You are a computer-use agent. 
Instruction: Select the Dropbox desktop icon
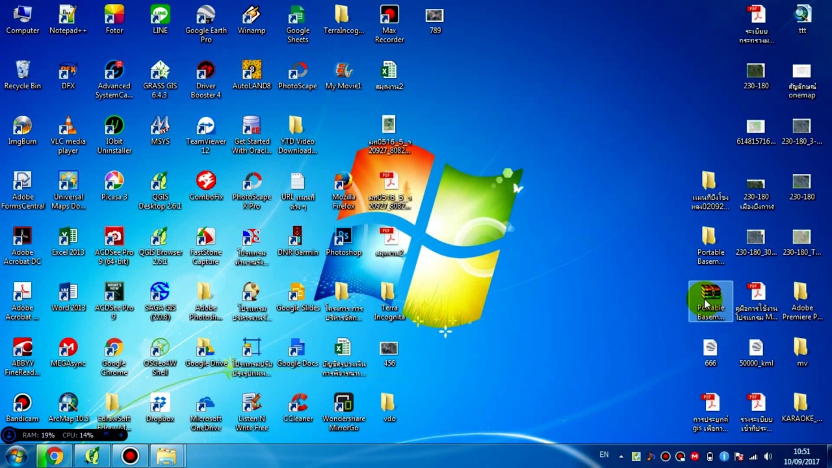tap(160, 408)
